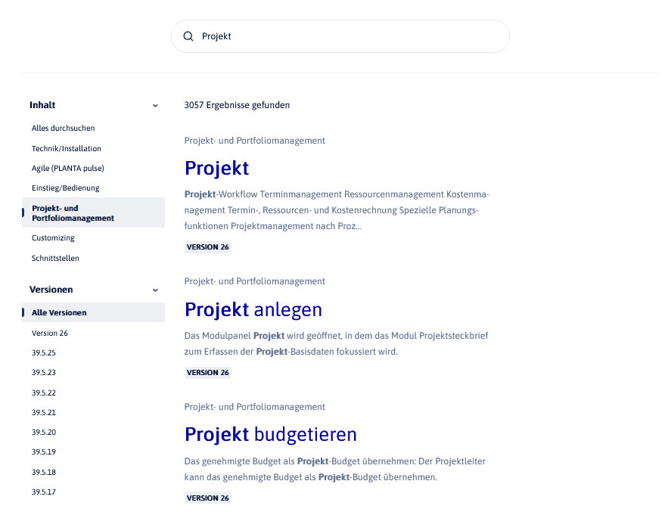
Task: Click the search field containing "Projekt"
Action: tap(348, 36)
